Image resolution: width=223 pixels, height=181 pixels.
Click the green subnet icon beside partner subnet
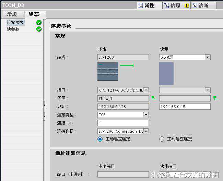[x=215, y=98]
